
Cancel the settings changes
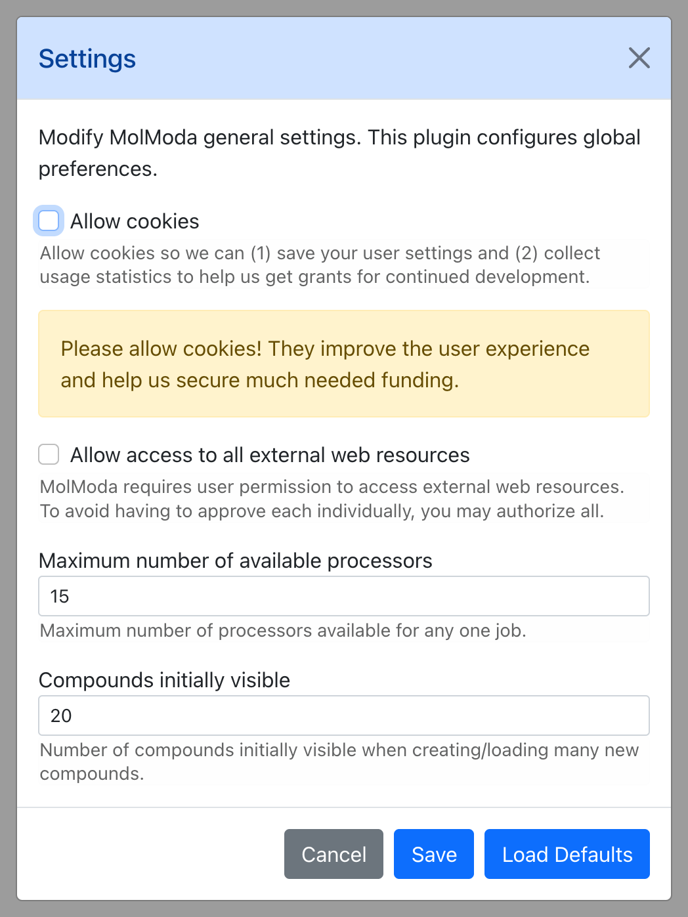[333, 854]
